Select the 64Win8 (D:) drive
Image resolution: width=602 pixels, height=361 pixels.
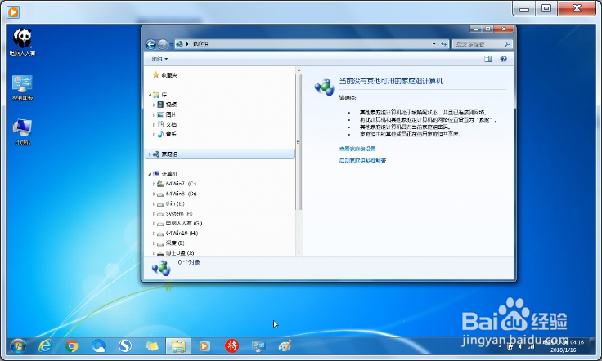click(181, 194)
